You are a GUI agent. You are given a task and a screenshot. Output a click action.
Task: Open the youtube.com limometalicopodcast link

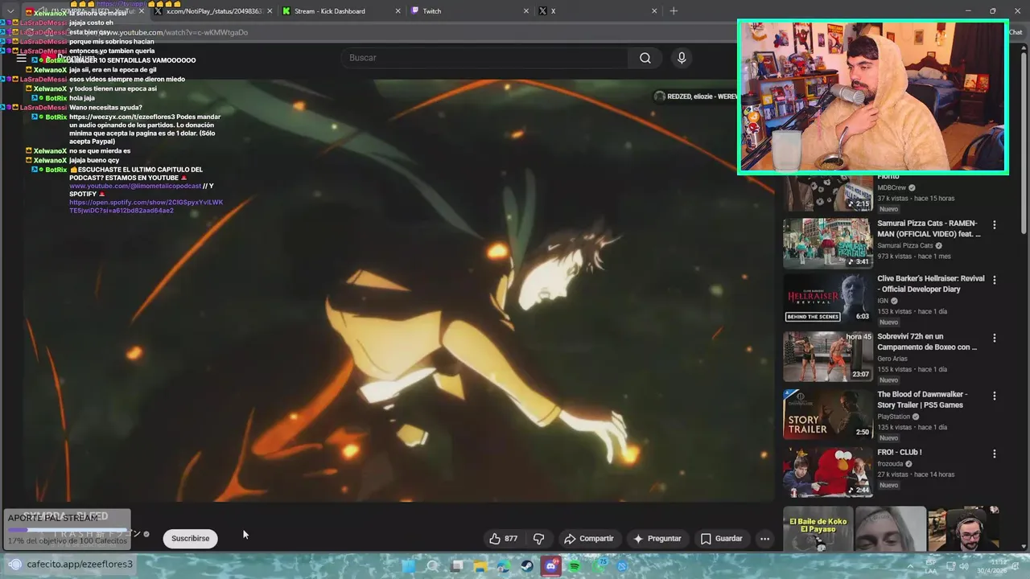[135, 187]
